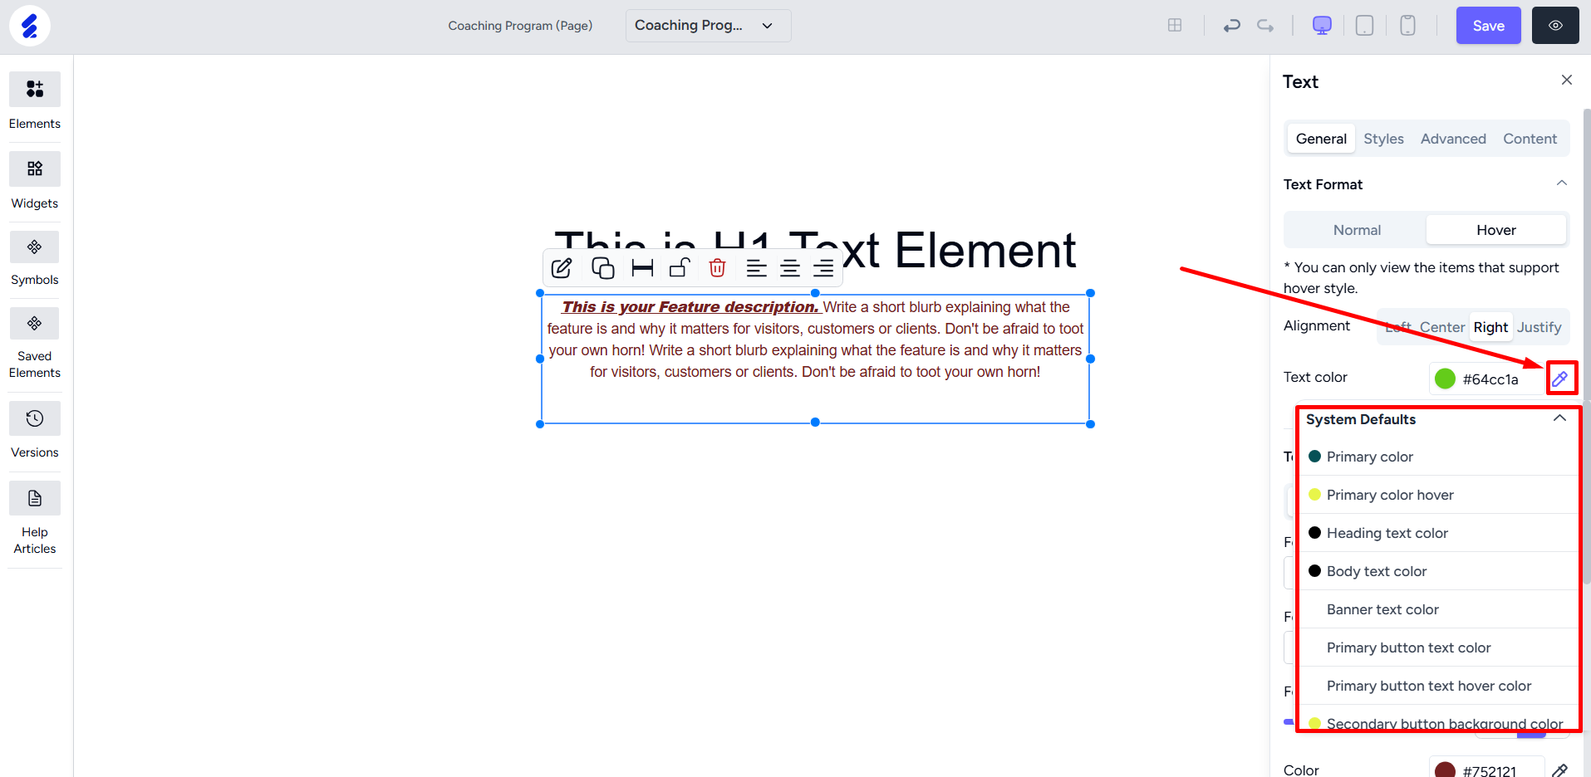Screen dimensions: 1591x777
Task: Align text center from floating toolbar
Action: [x=790, y=268]
